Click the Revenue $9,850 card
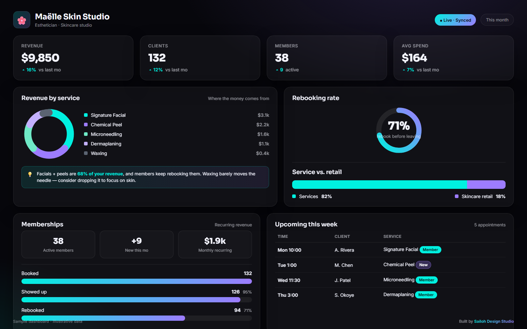Screen dimensions: 527x329 pos(73,58)
